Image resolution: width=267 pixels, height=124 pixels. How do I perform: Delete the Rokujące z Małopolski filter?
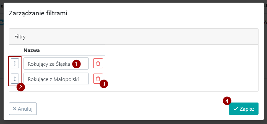[x=98, y=78]
